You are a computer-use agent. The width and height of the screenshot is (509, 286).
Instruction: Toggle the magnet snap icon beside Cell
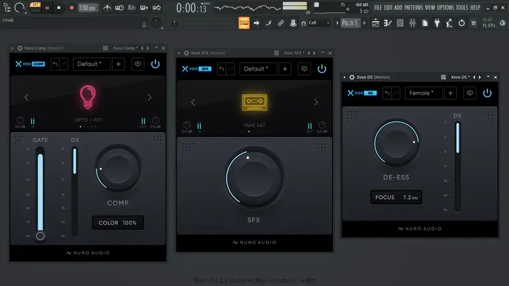pos(303,24)
